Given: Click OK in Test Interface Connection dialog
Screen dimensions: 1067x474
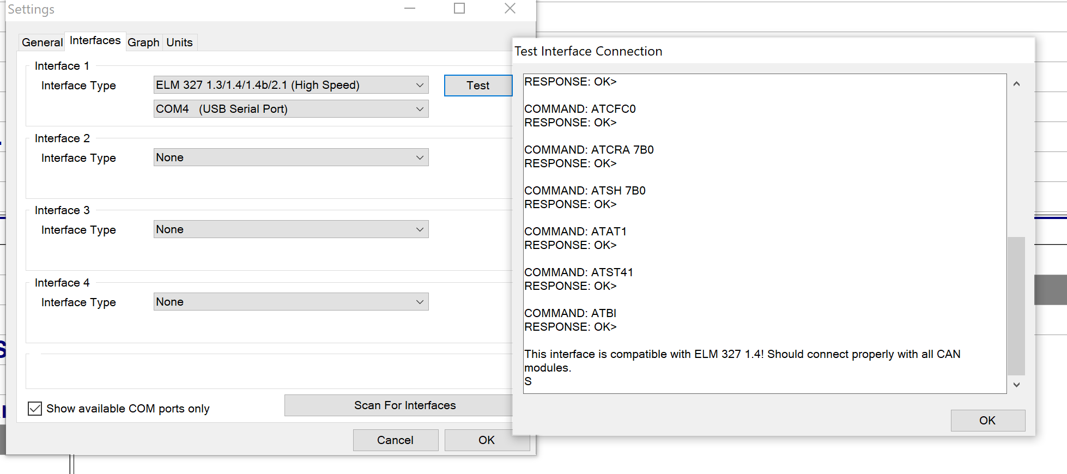Looking at the screenshot, I should 987,421.
